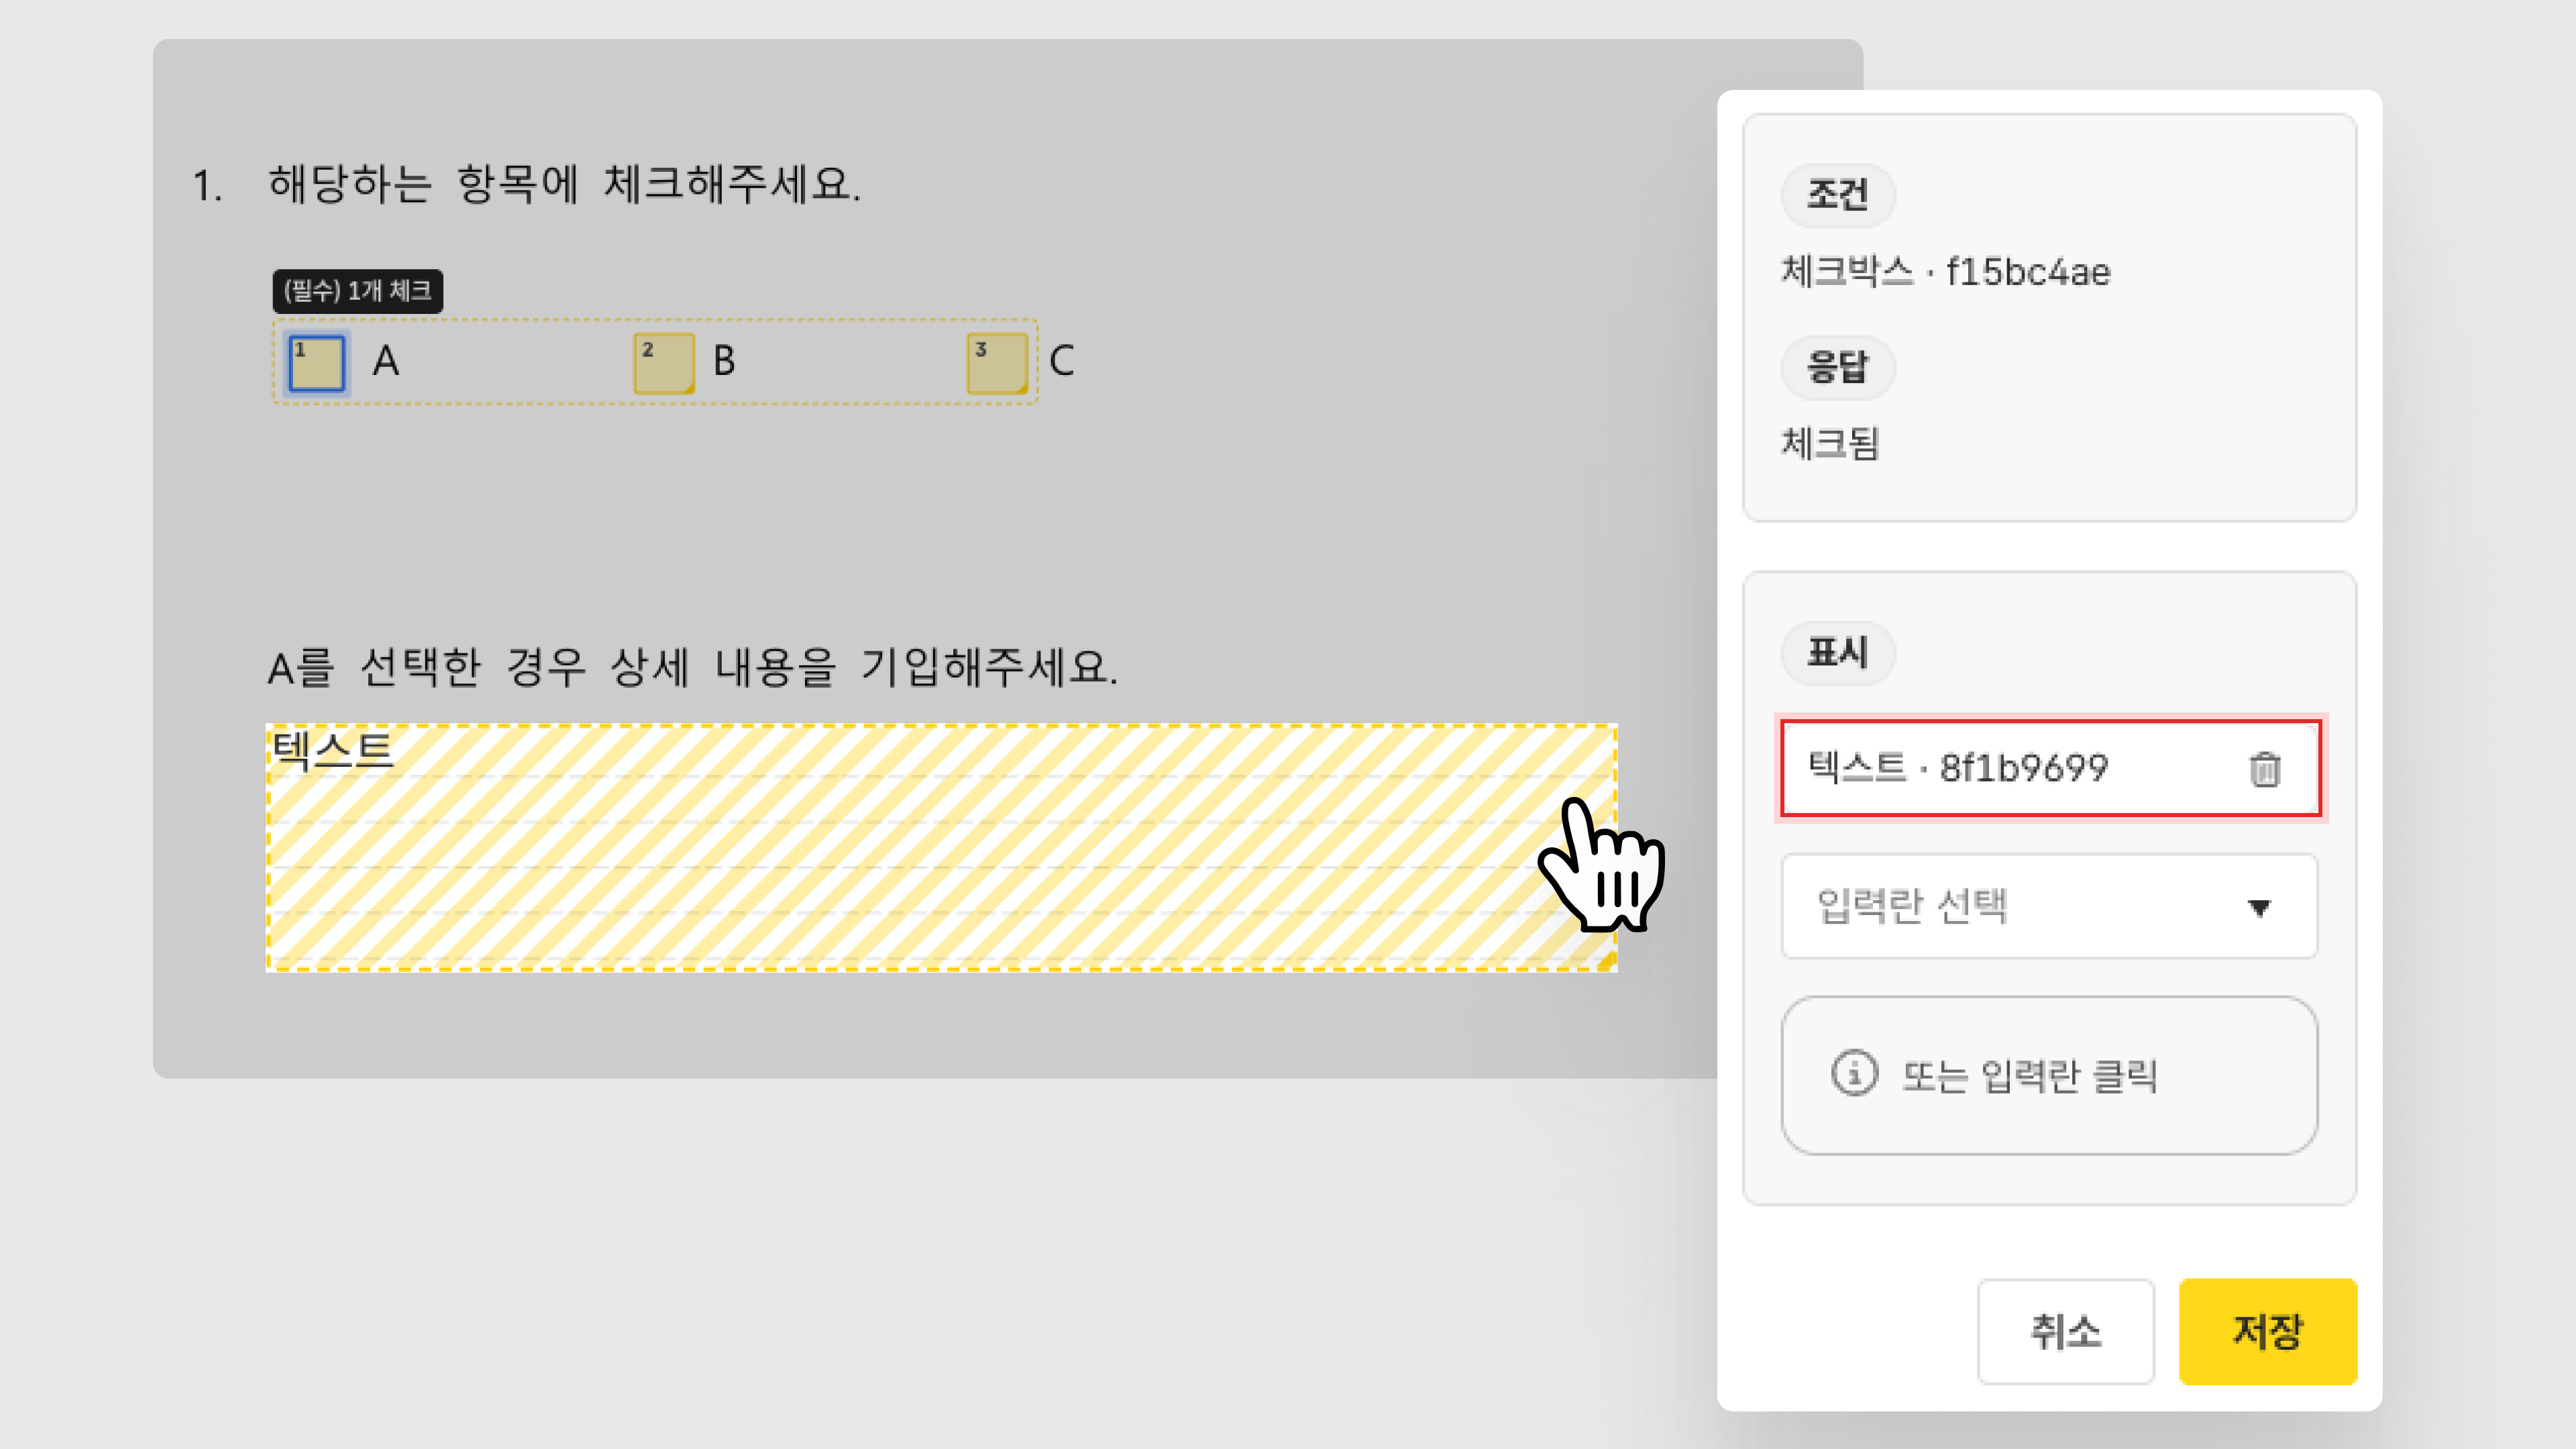The height and width of the screenshot is (1449, 2576).
Task: Click the 취소 button
Action: tap(2065, 1331)
